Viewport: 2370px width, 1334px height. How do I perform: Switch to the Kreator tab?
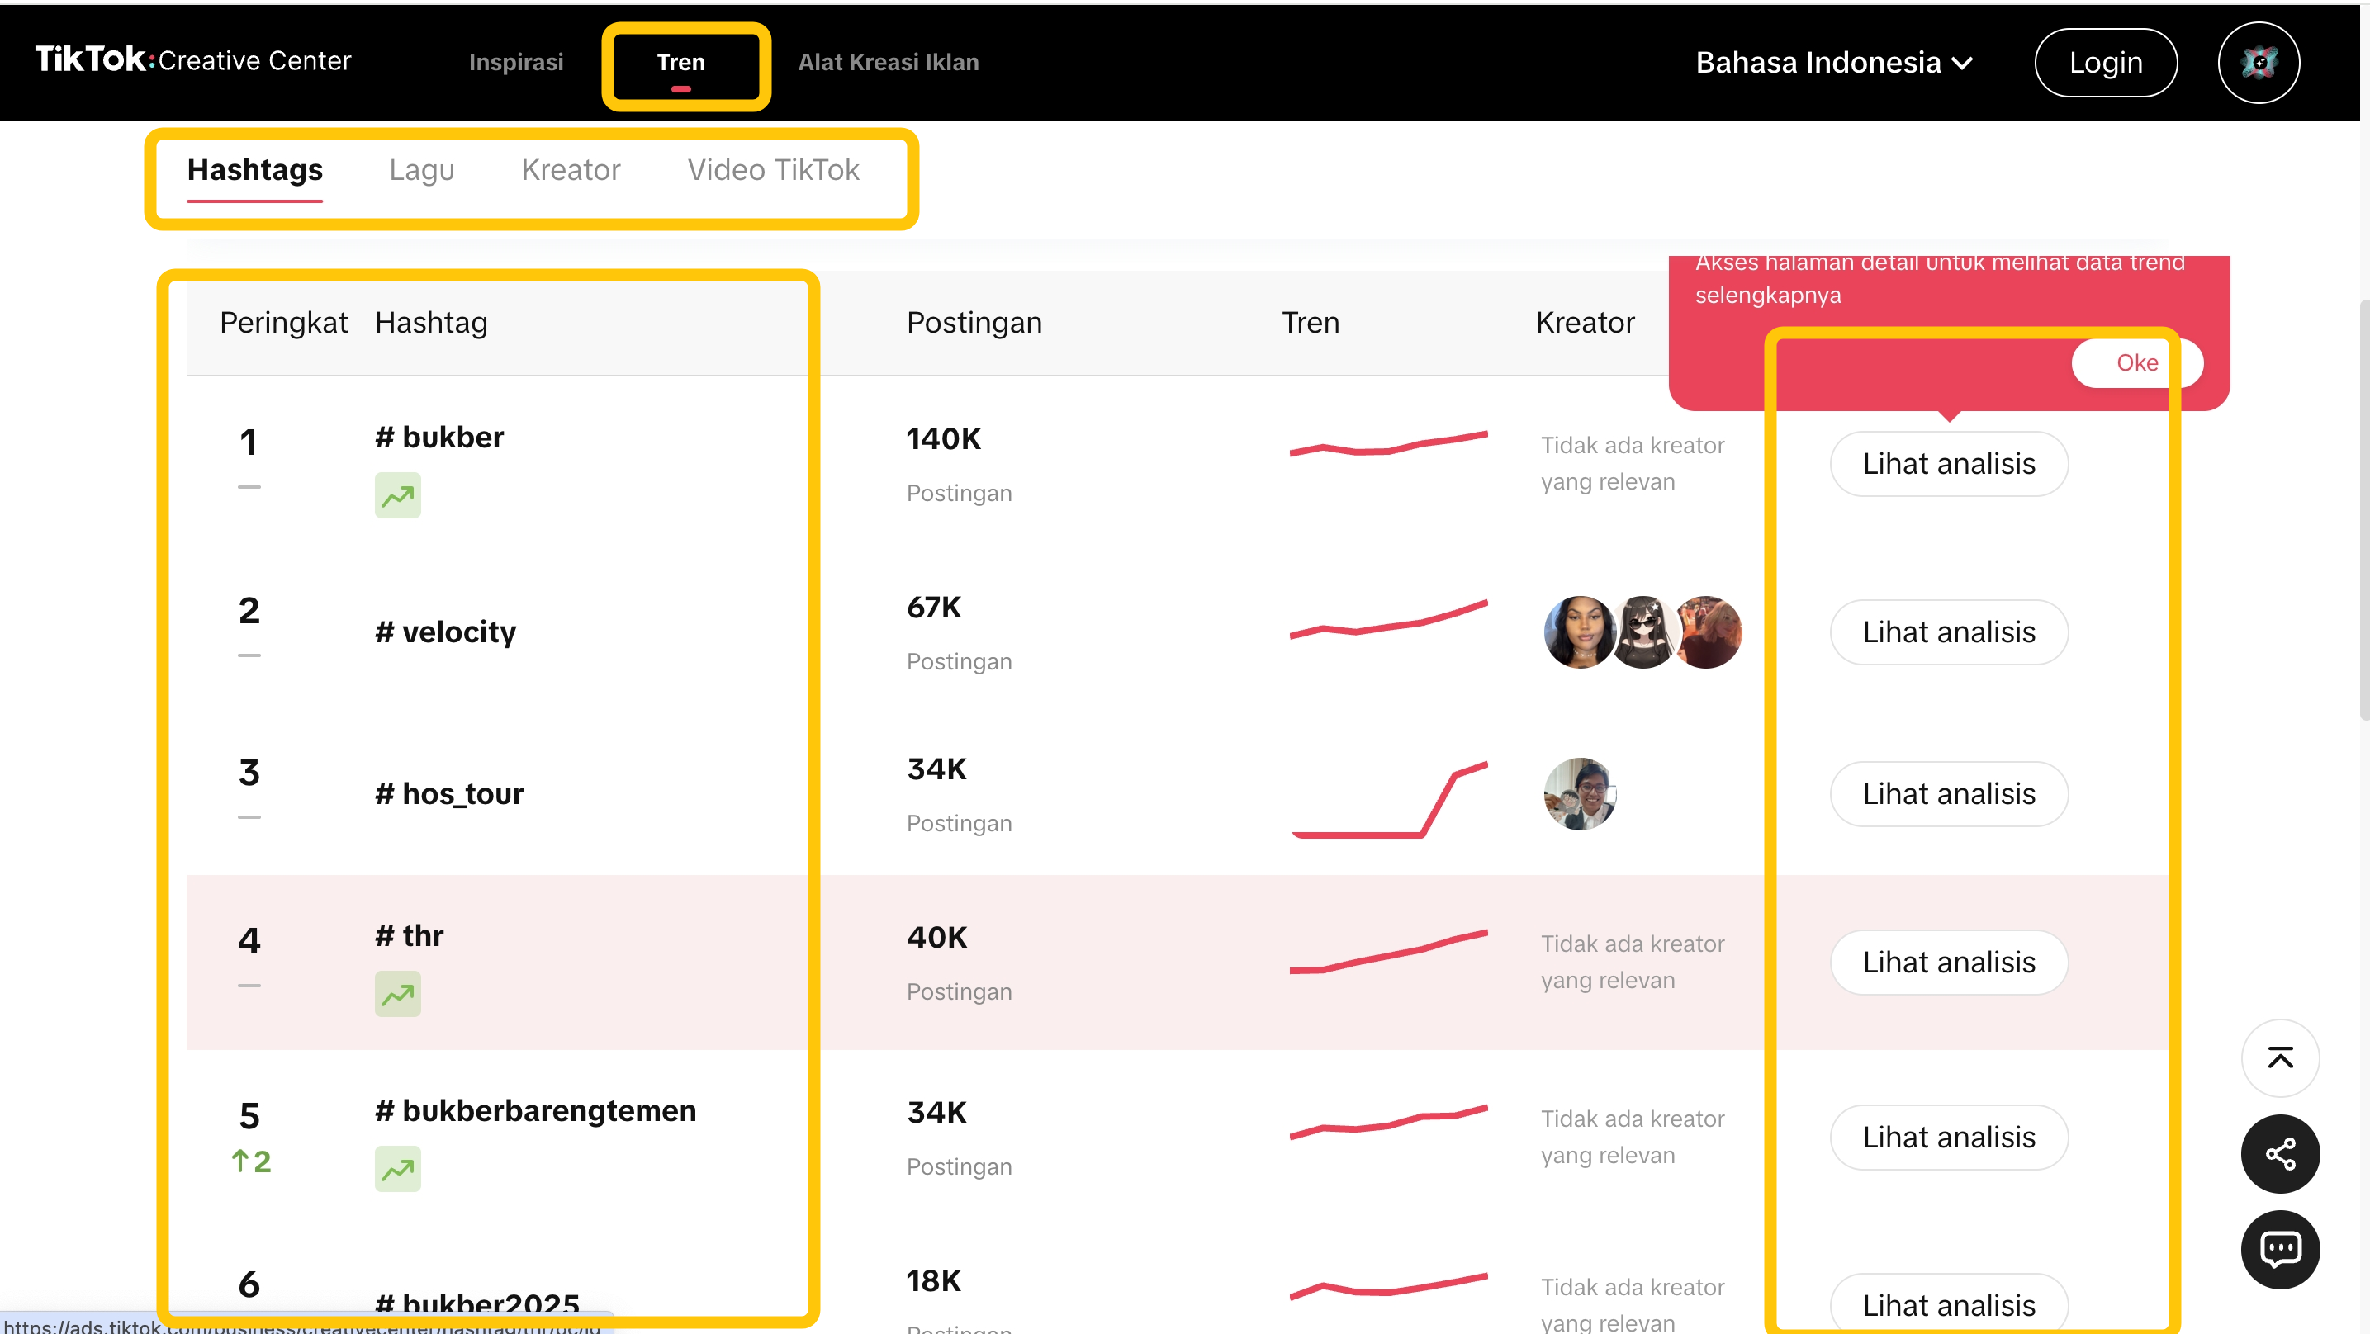571,170
